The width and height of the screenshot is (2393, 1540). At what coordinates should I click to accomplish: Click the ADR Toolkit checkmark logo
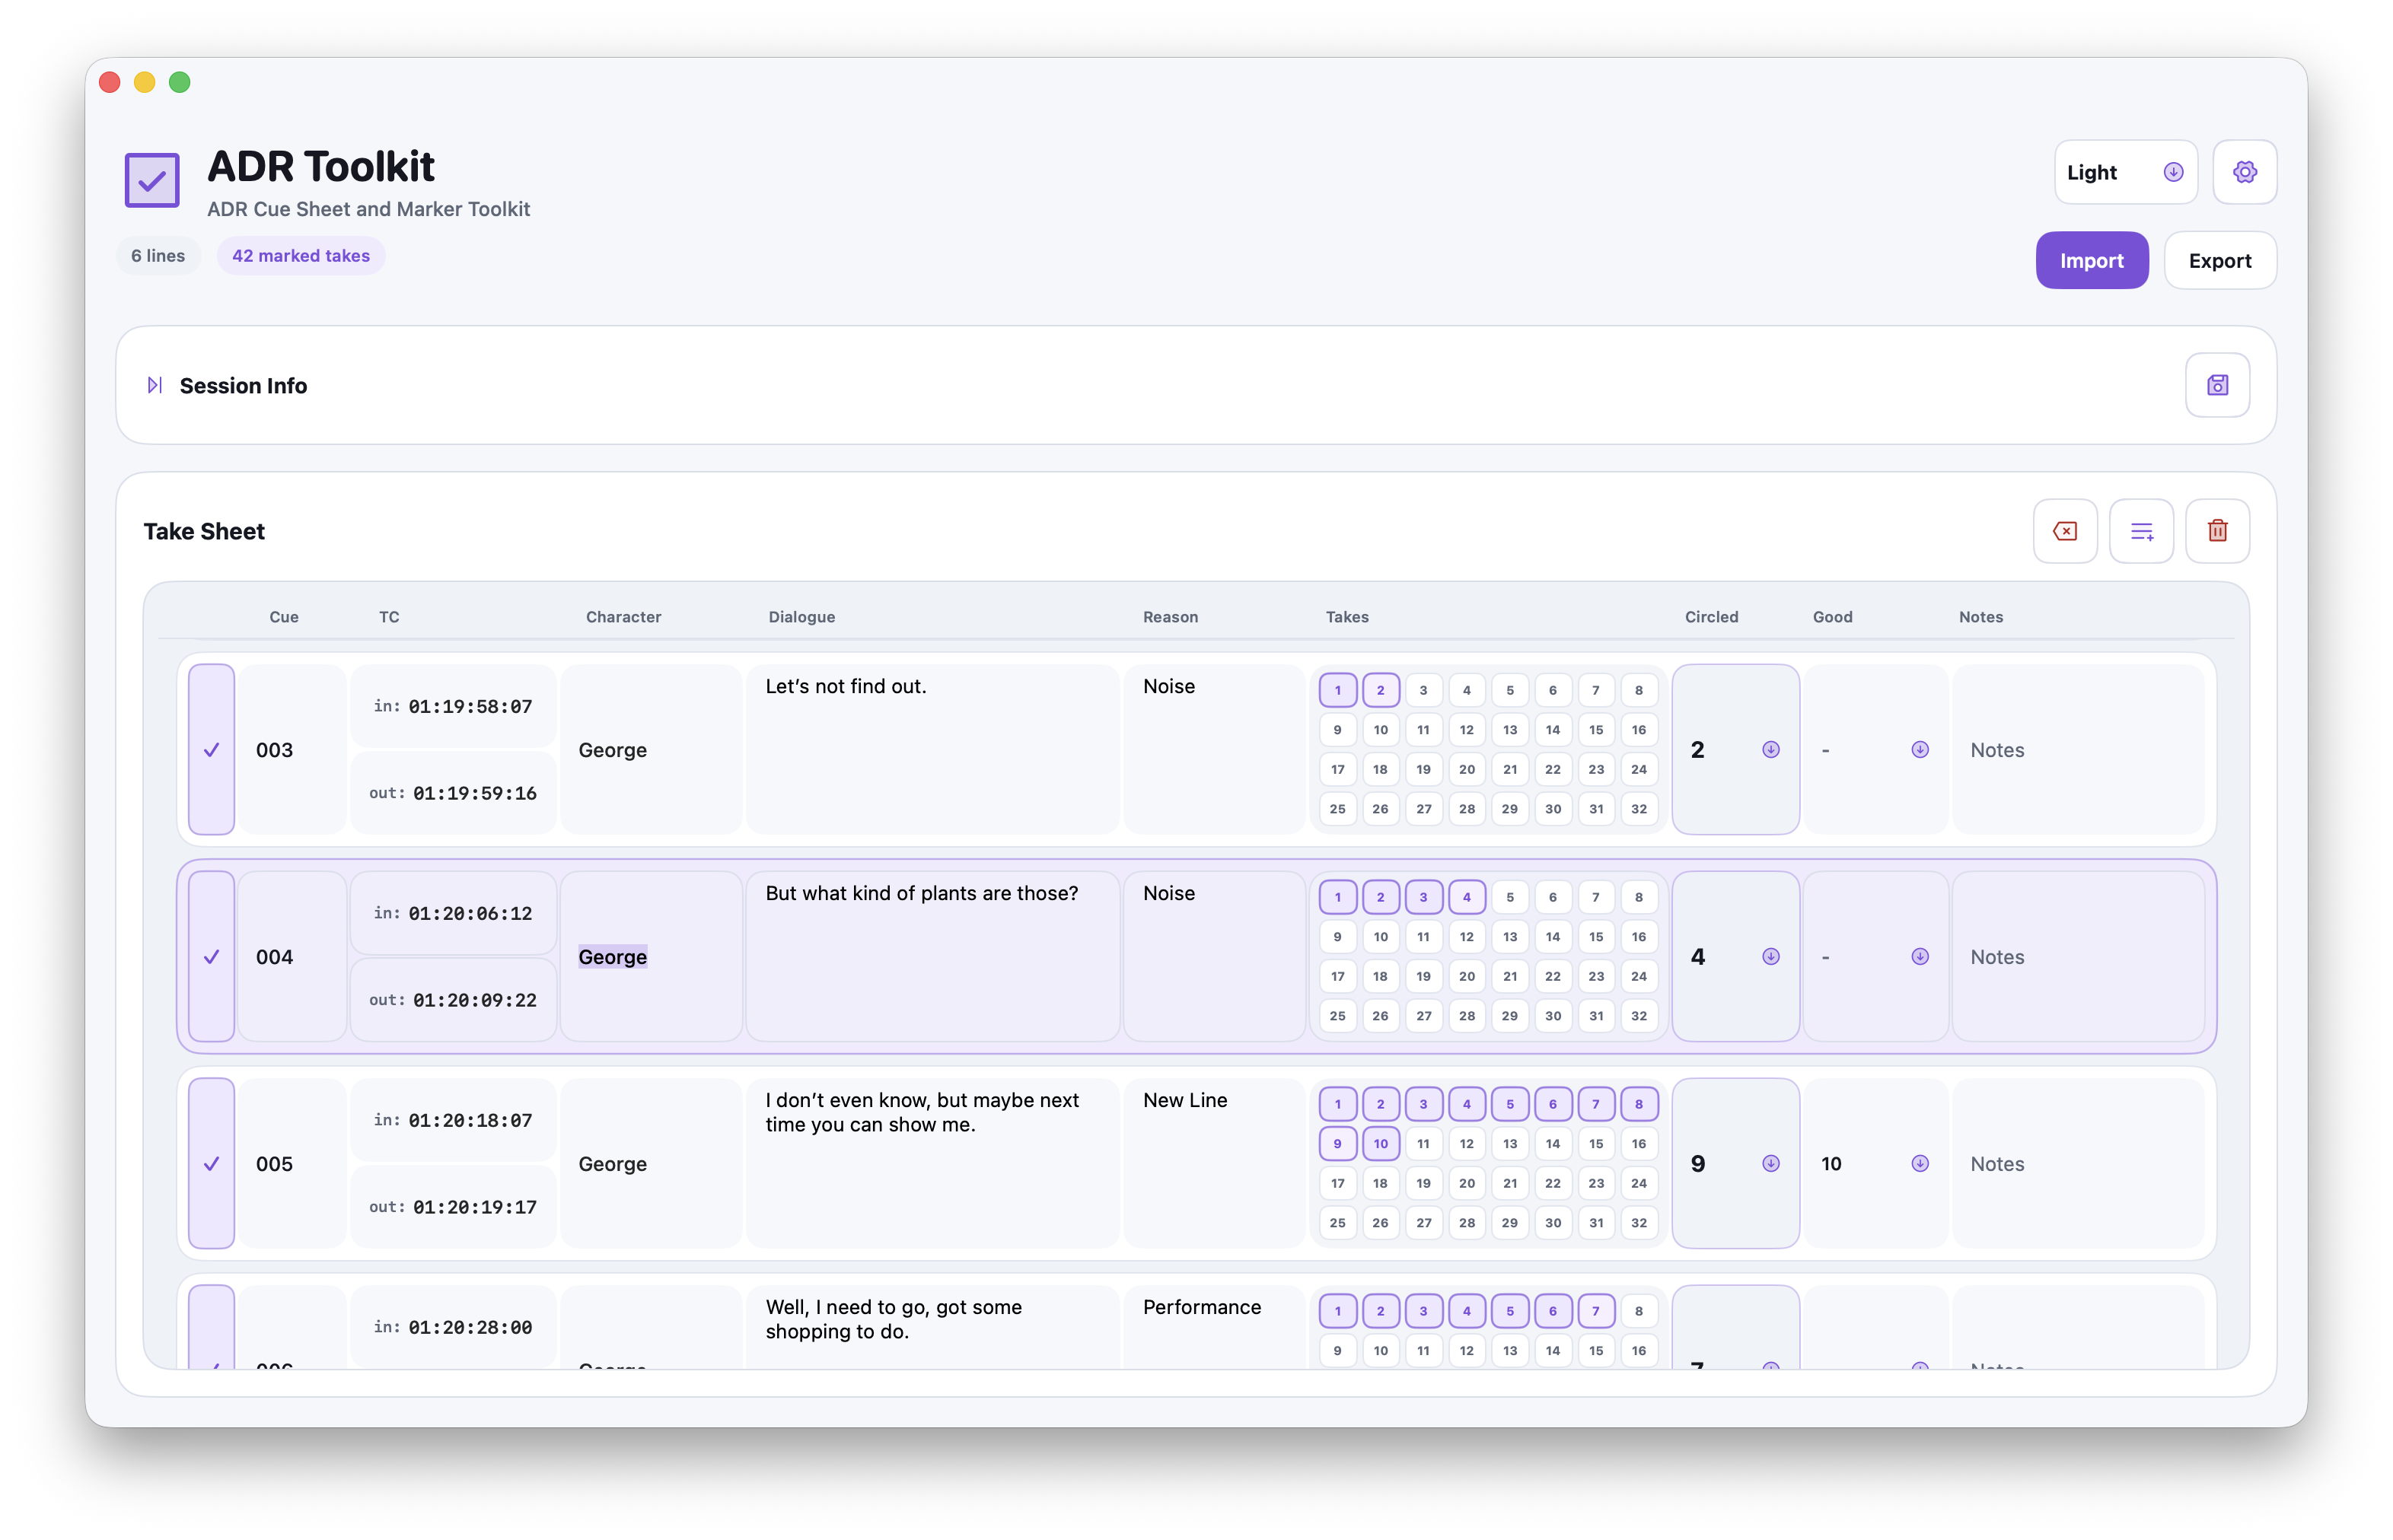point(151,180)
